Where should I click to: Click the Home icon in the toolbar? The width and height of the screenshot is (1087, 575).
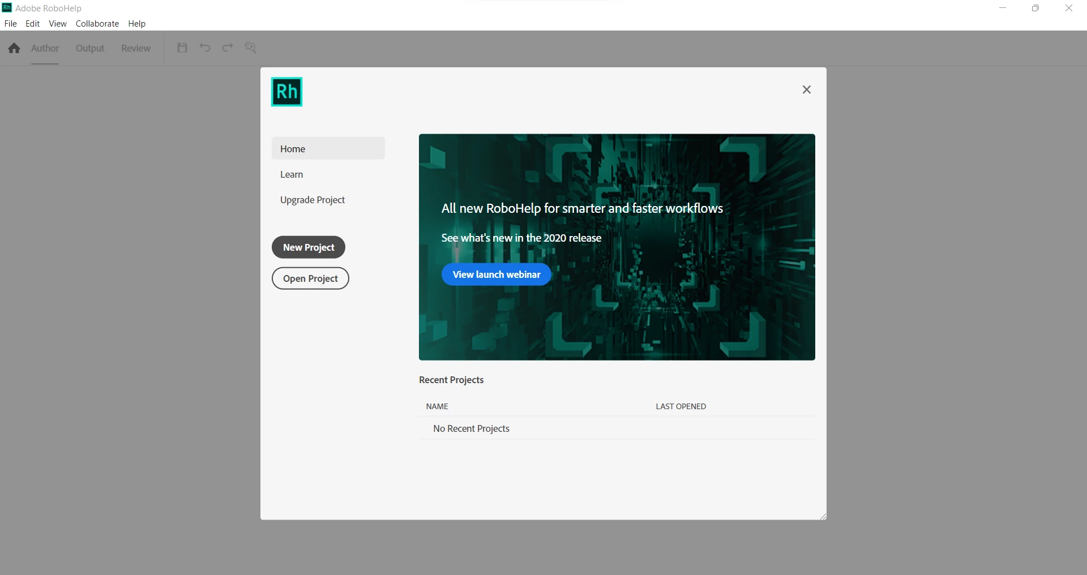pos(14,48)
